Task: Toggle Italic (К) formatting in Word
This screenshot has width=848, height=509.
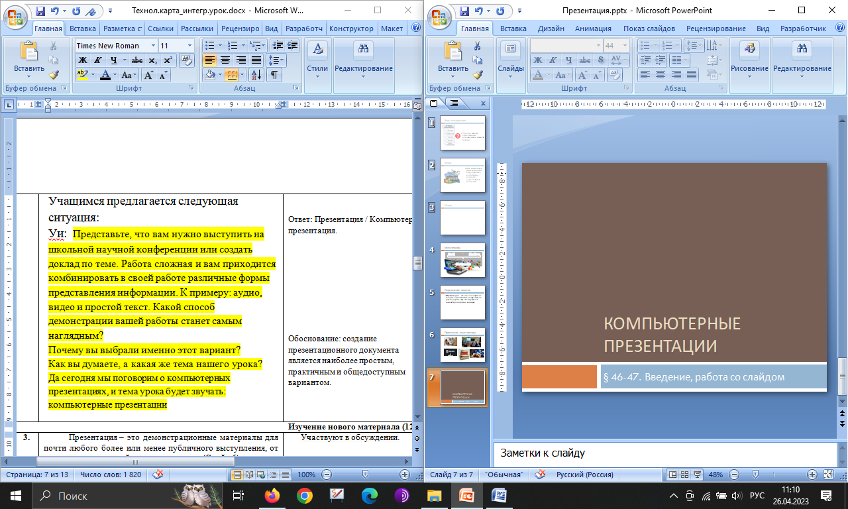Action: (x=97, y=60)
